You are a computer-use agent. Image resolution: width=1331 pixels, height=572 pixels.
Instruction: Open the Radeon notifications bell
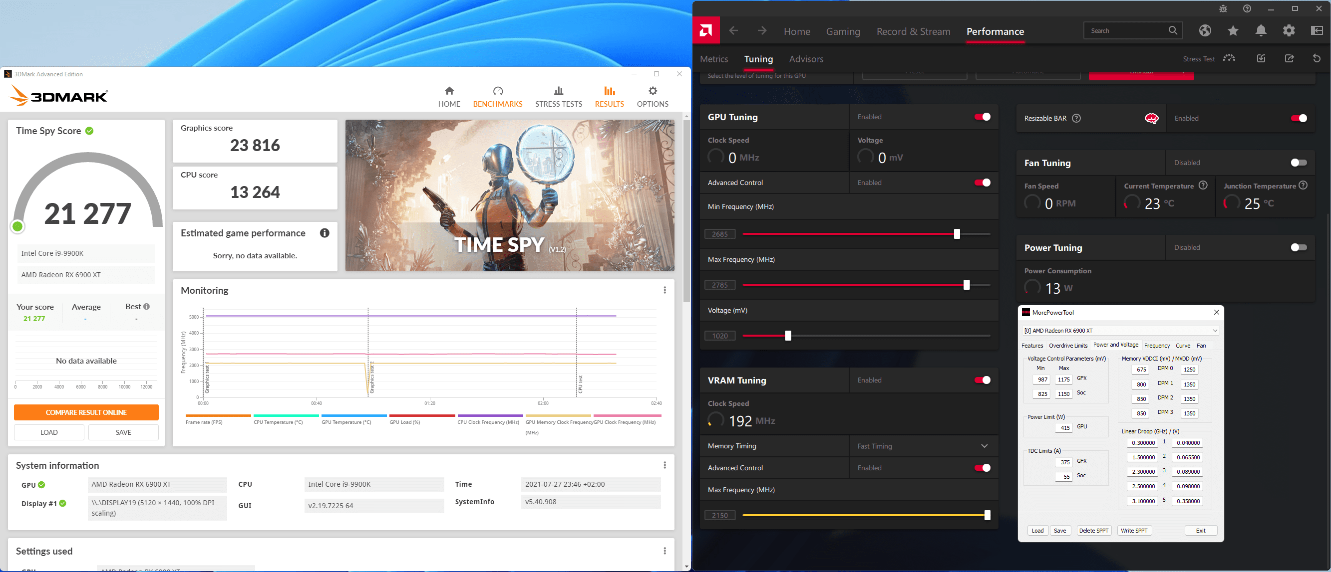(x=1261, y=31)
